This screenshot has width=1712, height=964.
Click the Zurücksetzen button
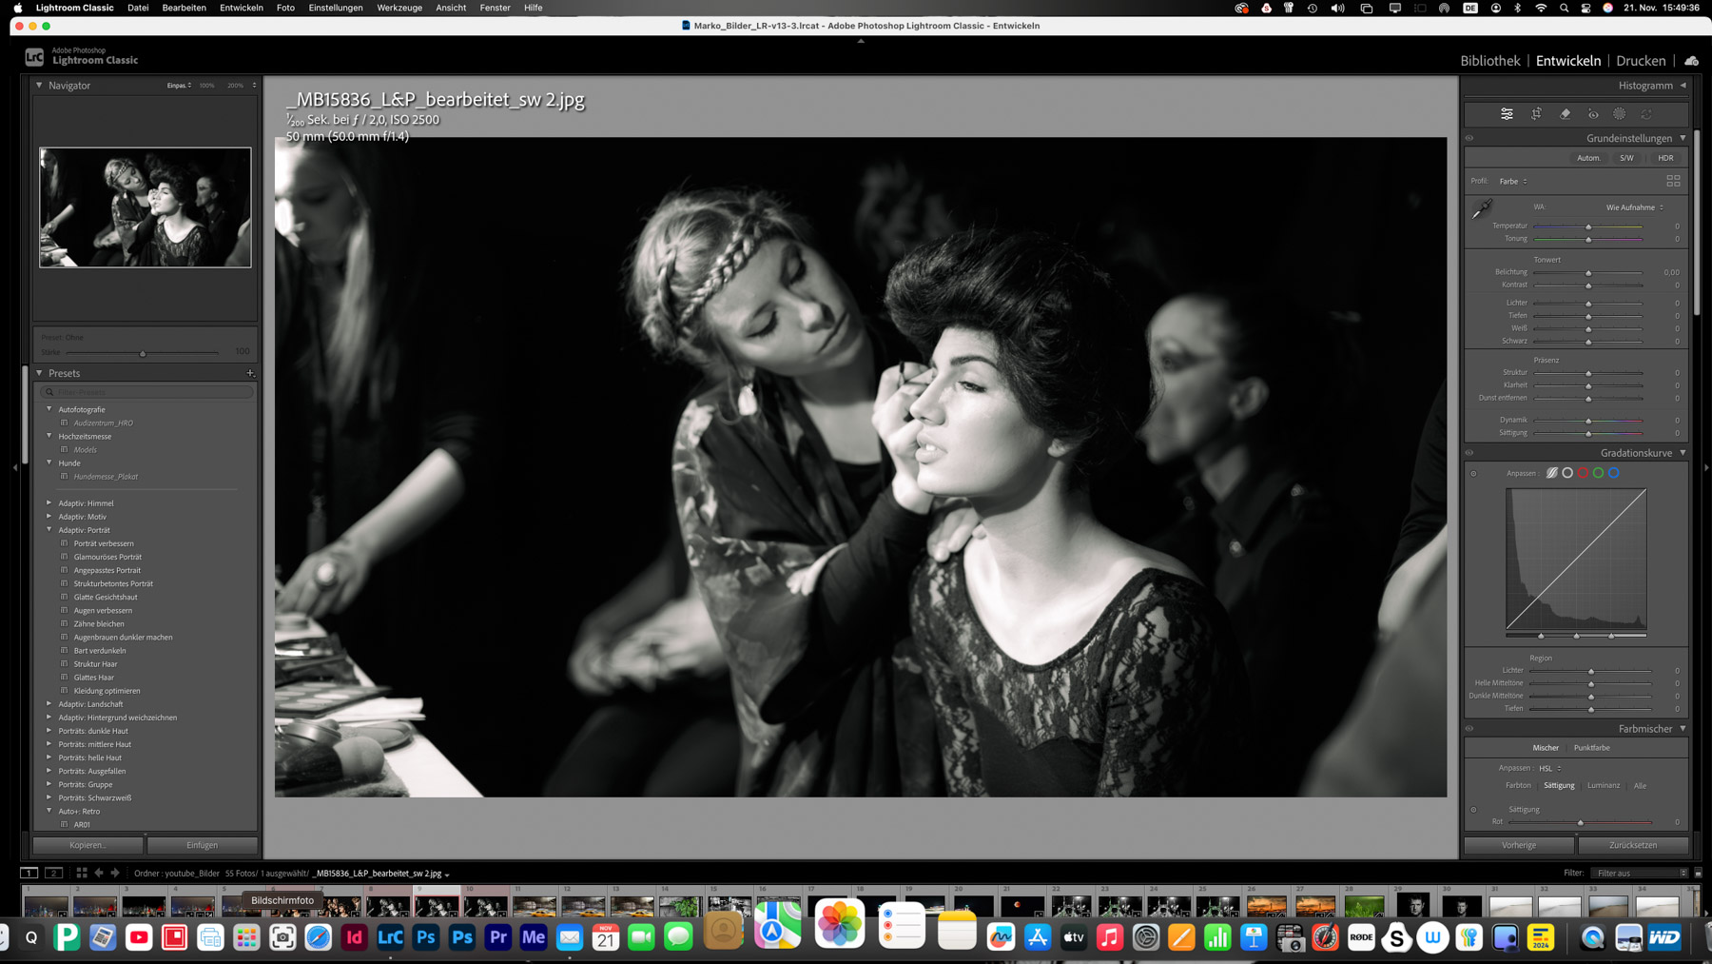[x=1632, y=845]
